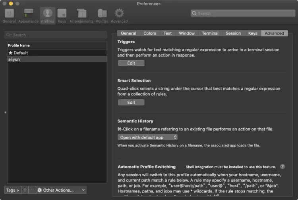Screen dimensions: 298x200
Task: Click Edit under Smart Selection
Action: point(131,103)
